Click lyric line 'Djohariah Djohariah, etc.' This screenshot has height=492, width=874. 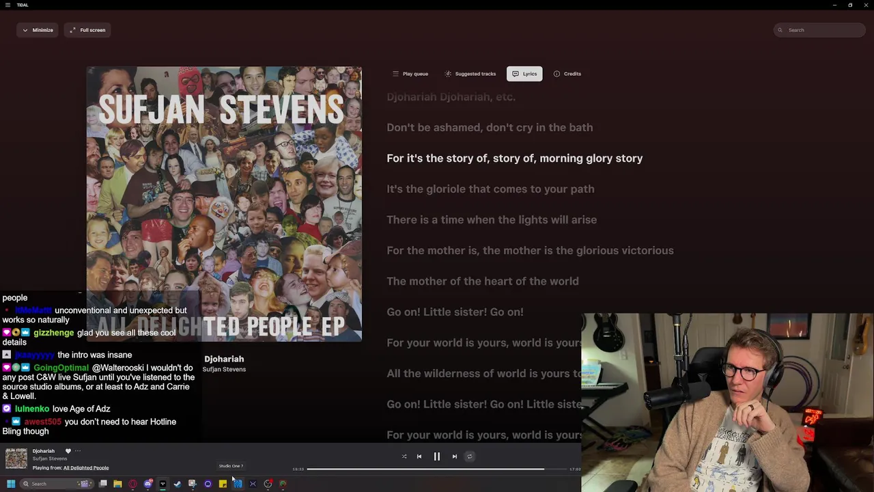(451, 97)
